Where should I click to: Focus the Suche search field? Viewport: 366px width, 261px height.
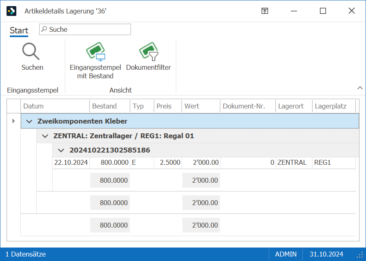tap(85, 29)
